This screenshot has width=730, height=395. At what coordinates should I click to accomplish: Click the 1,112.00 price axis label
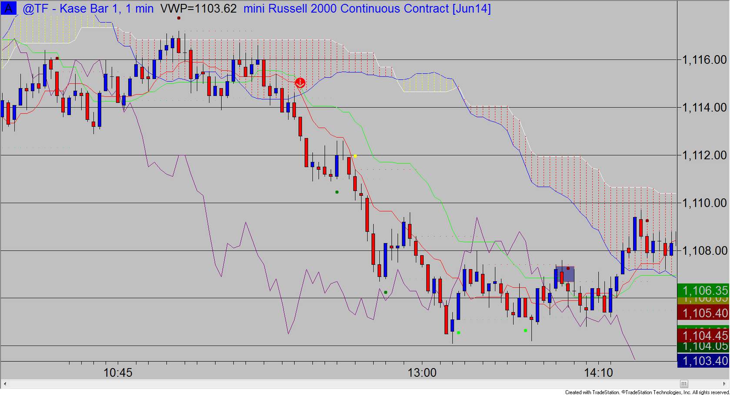coord(704,155)
